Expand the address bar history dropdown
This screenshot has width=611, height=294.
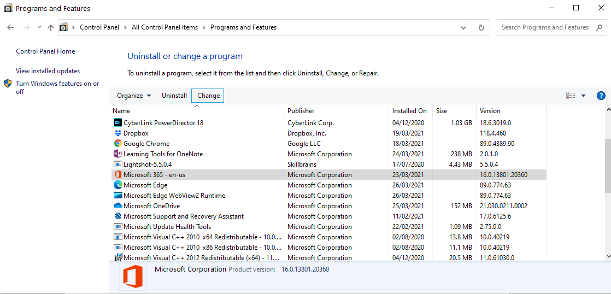point(463,27)
